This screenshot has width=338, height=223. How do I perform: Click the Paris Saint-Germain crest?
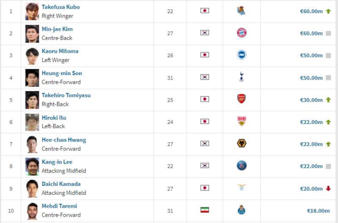coord(241,166)
